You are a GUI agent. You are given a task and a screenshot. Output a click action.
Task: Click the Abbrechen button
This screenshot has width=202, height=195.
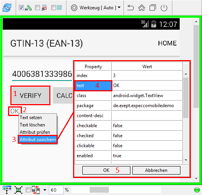[156, 170]
